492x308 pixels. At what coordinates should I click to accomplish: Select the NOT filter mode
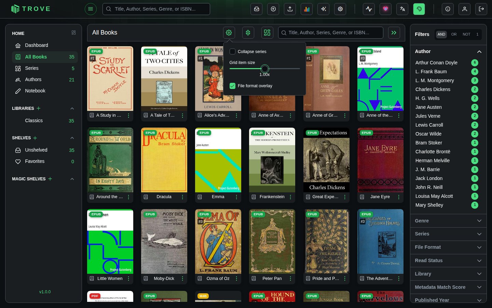(x=466, y=34)
